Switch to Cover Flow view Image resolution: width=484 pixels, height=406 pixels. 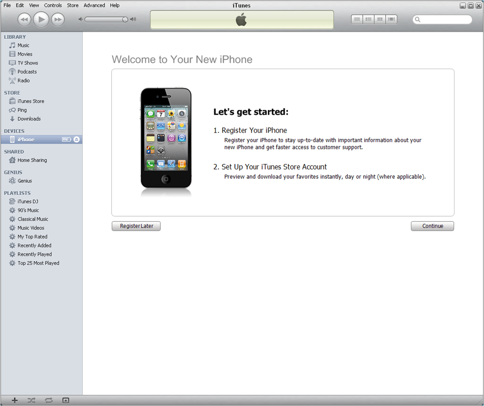pos(391,19)
